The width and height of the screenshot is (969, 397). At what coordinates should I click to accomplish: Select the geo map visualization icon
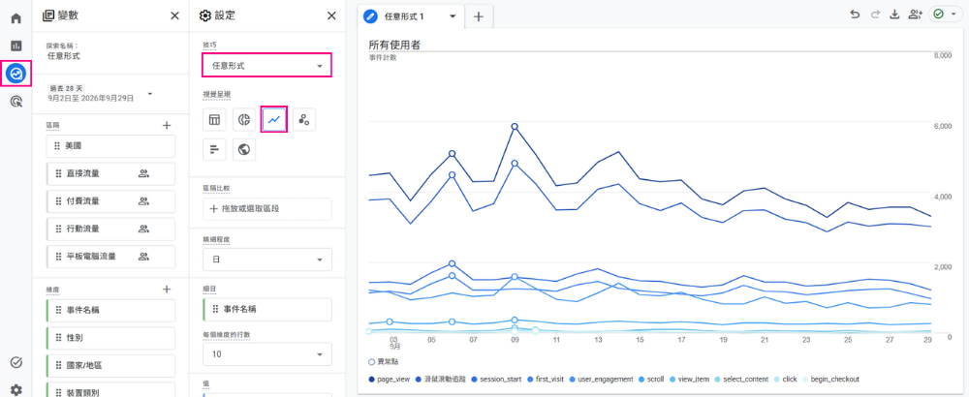click(244, 149)
